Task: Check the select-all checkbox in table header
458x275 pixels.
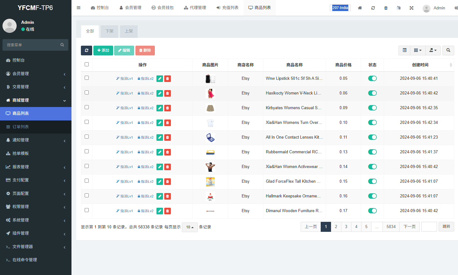Action: (87, 64)
